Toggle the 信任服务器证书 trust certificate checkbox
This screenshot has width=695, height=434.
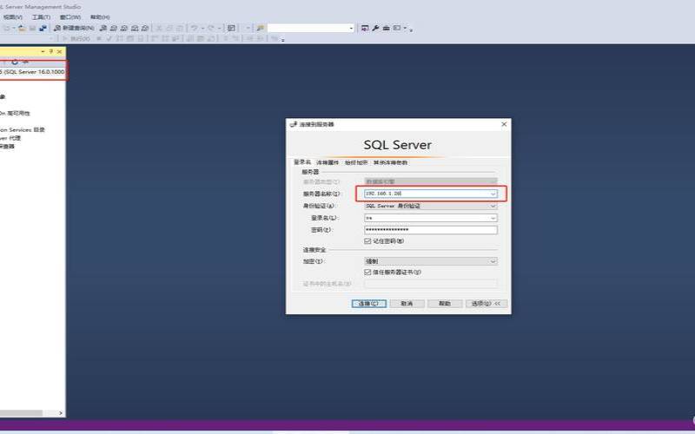(x=367, y=272)
